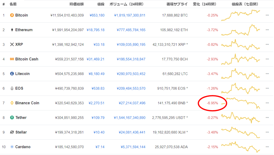Open the Bitcoin Cash name link

27,59
